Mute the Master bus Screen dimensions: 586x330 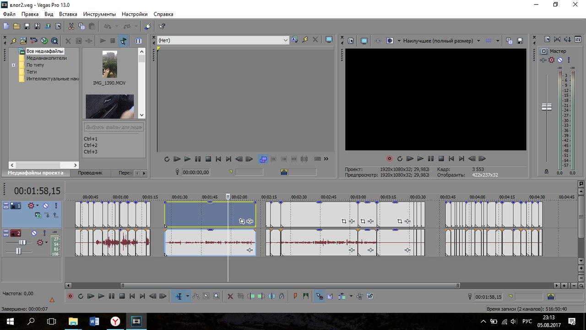click(x=560, y=60)
